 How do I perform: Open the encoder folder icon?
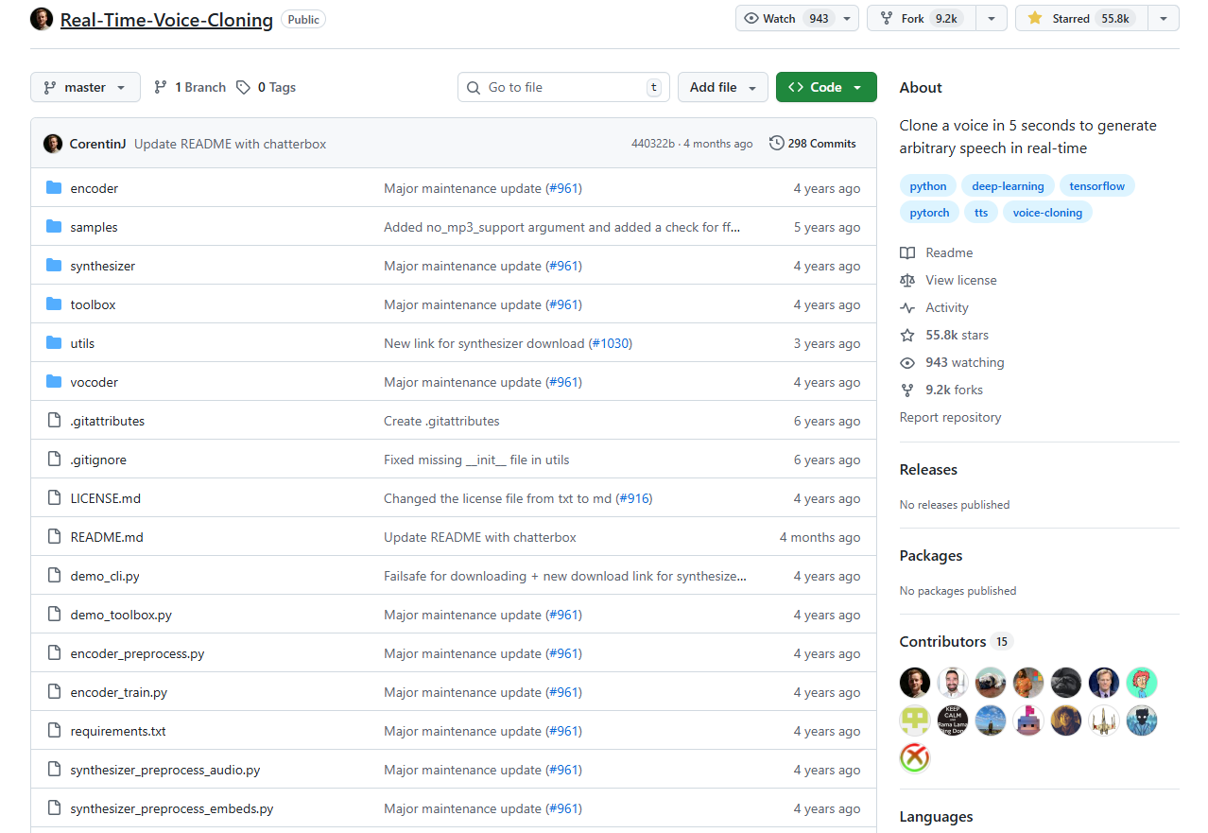click(54, 187)
